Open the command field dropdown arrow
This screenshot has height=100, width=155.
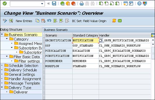pyautogui.click(x=42, y=4)
